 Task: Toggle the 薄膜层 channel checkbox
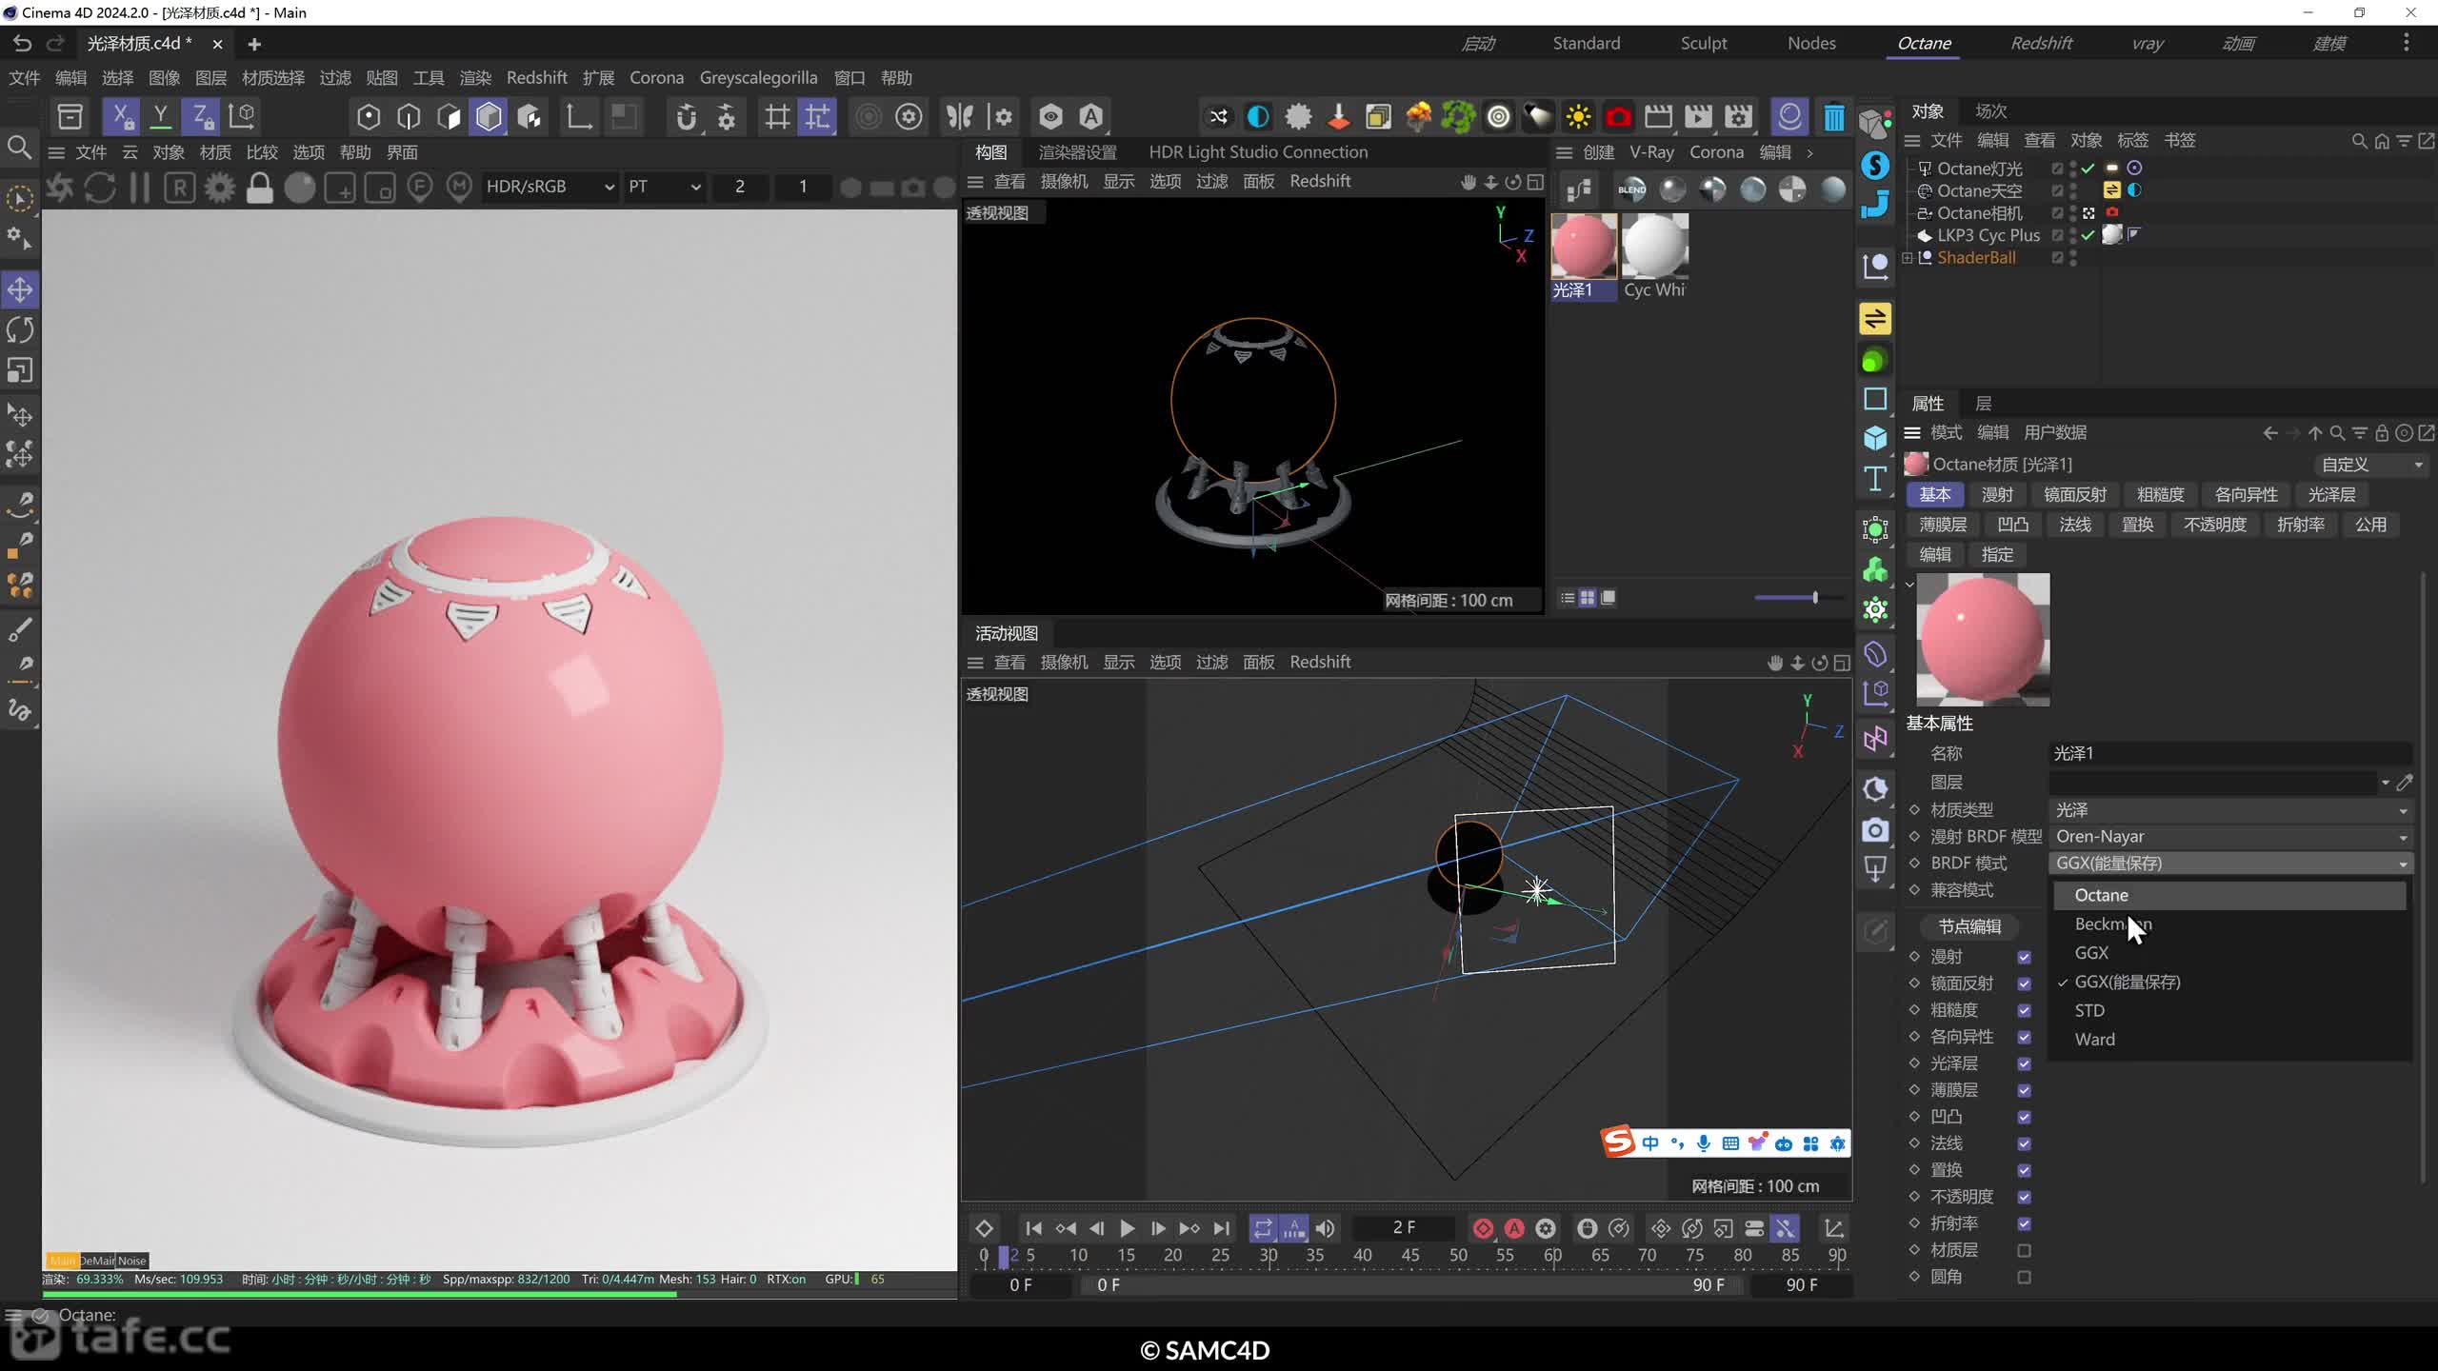(2024, 1090)
